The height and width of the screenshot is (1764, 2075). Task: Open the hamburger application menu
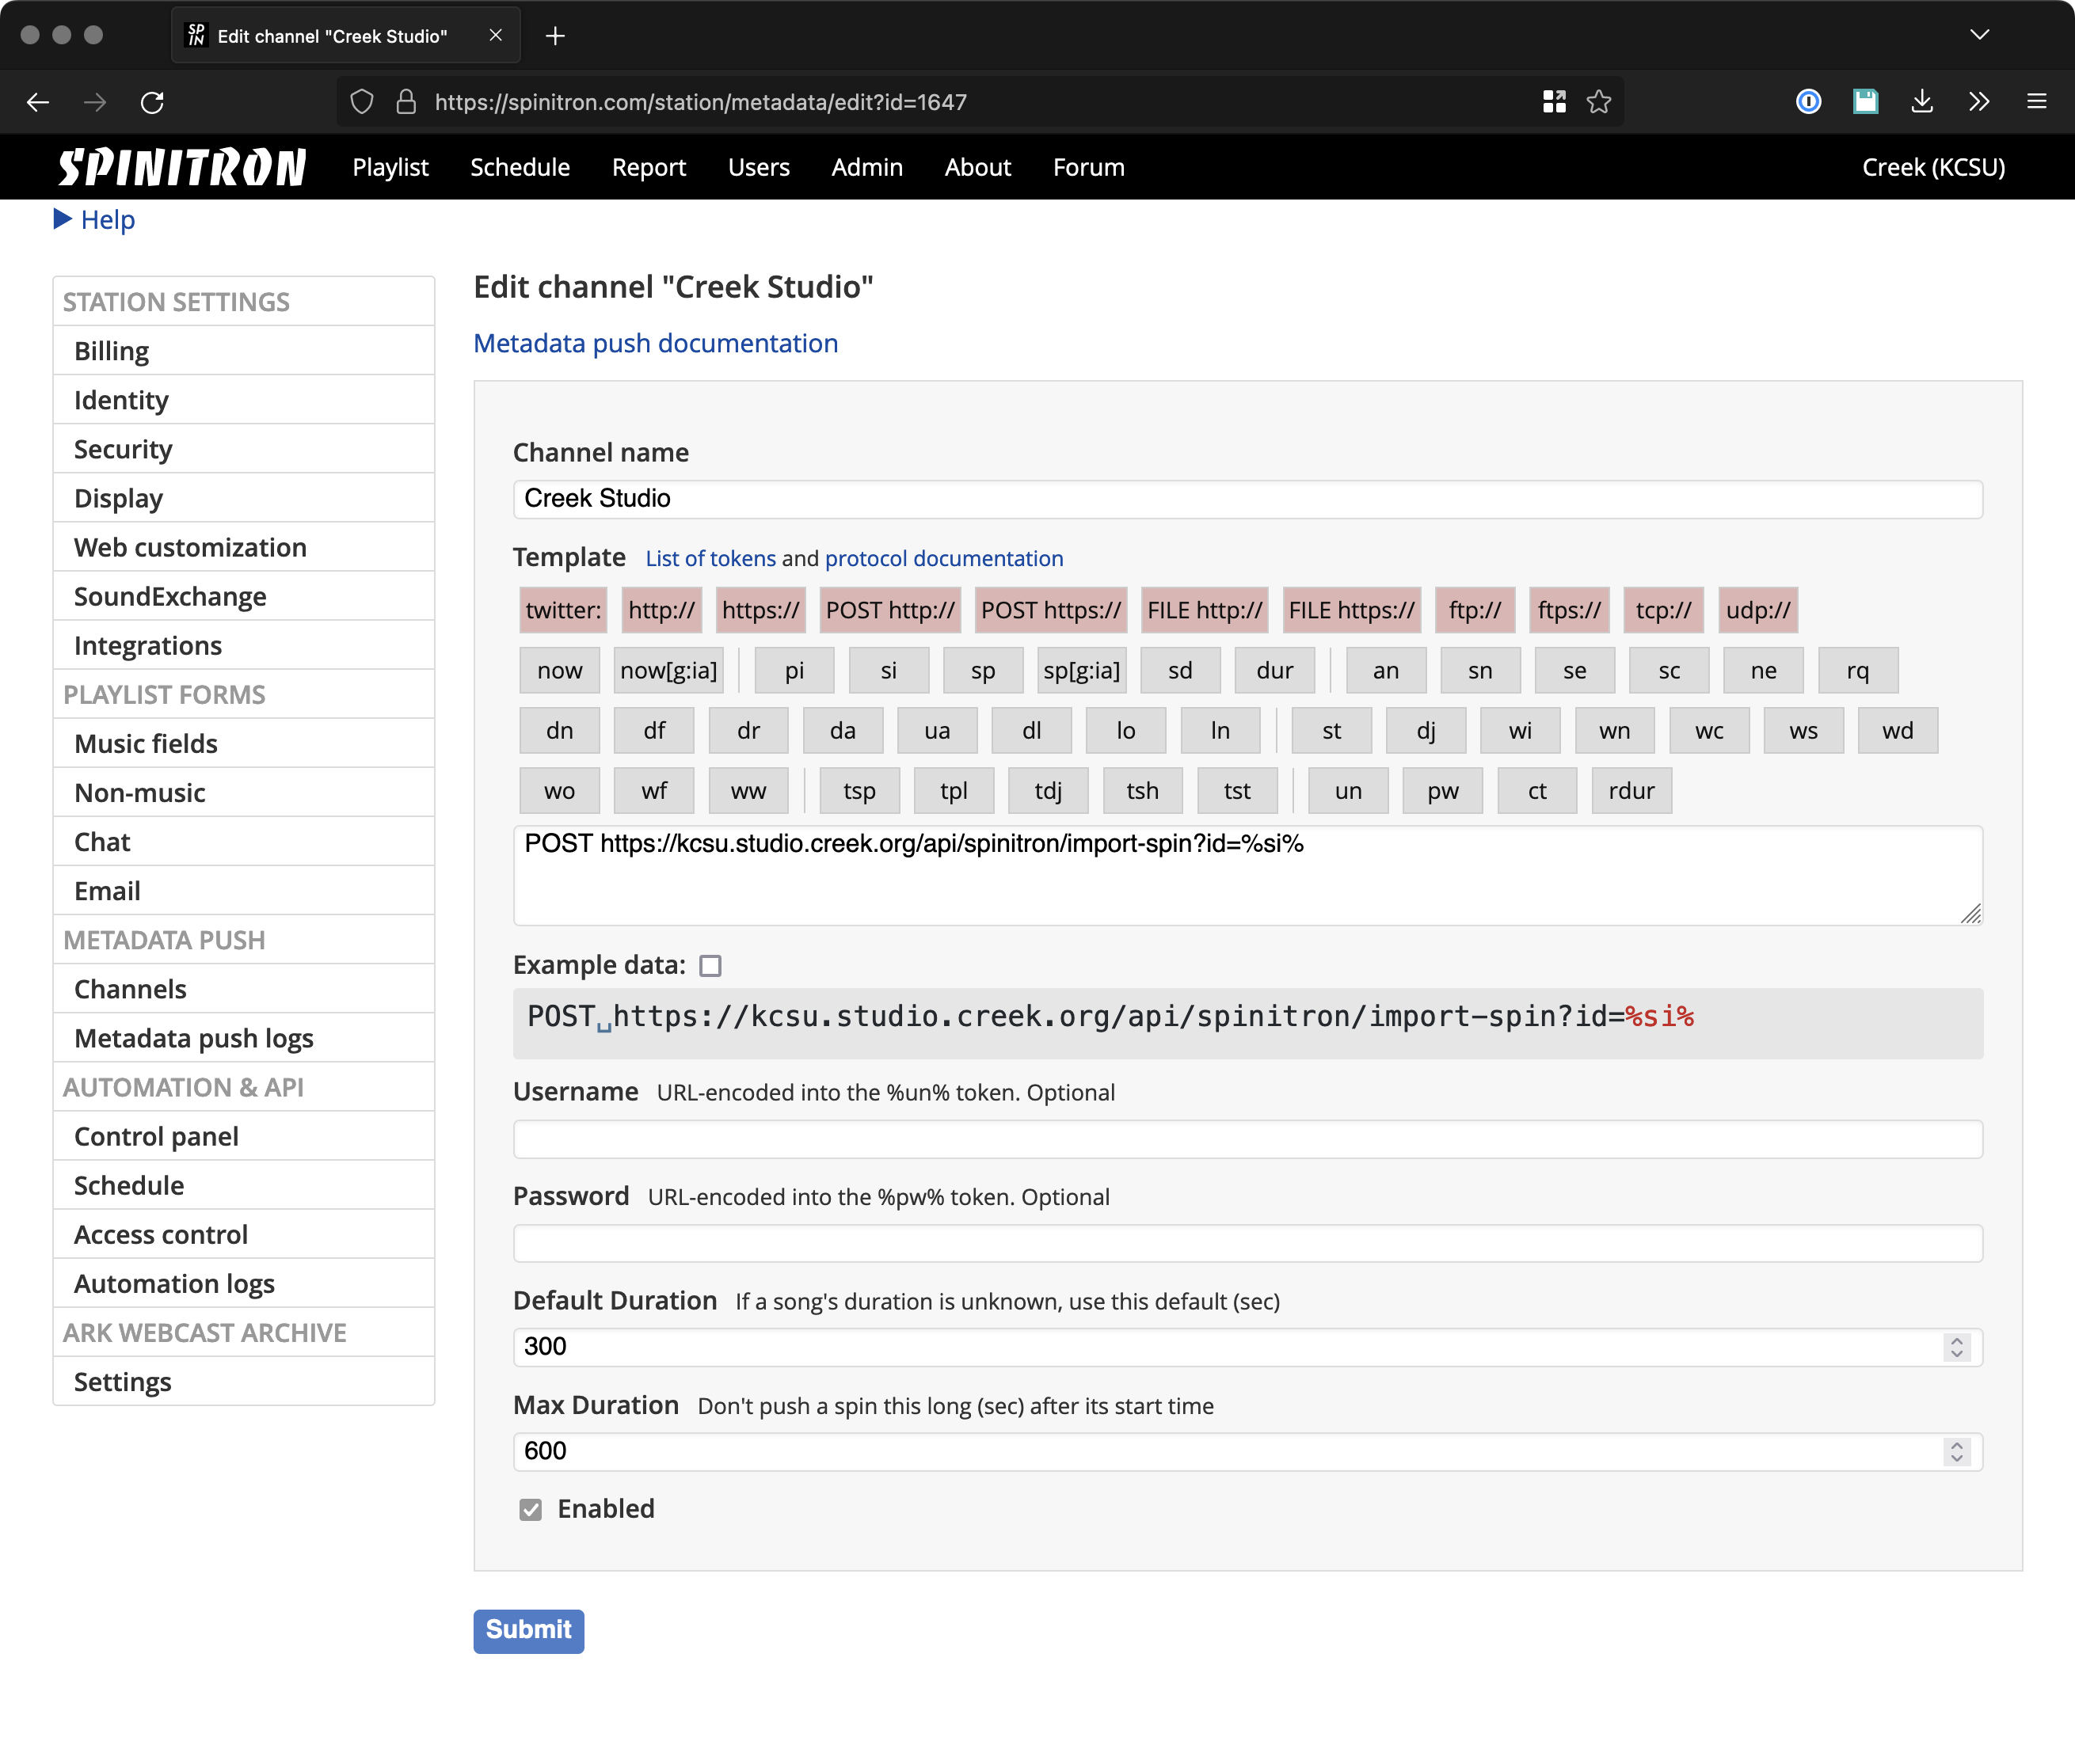(x=2036, y=102)
